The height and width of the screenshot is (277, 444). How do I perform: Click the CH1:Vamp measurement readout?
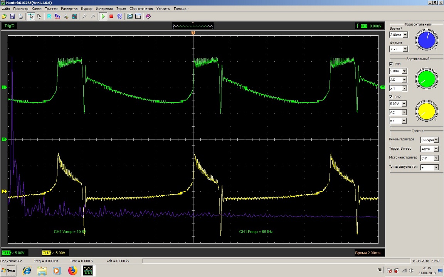click(x=70, y=232)
